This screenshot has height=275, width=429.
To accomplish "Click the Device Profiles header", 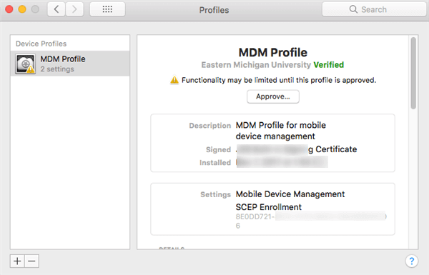I will pyautogui.click(x=41, y=44).
